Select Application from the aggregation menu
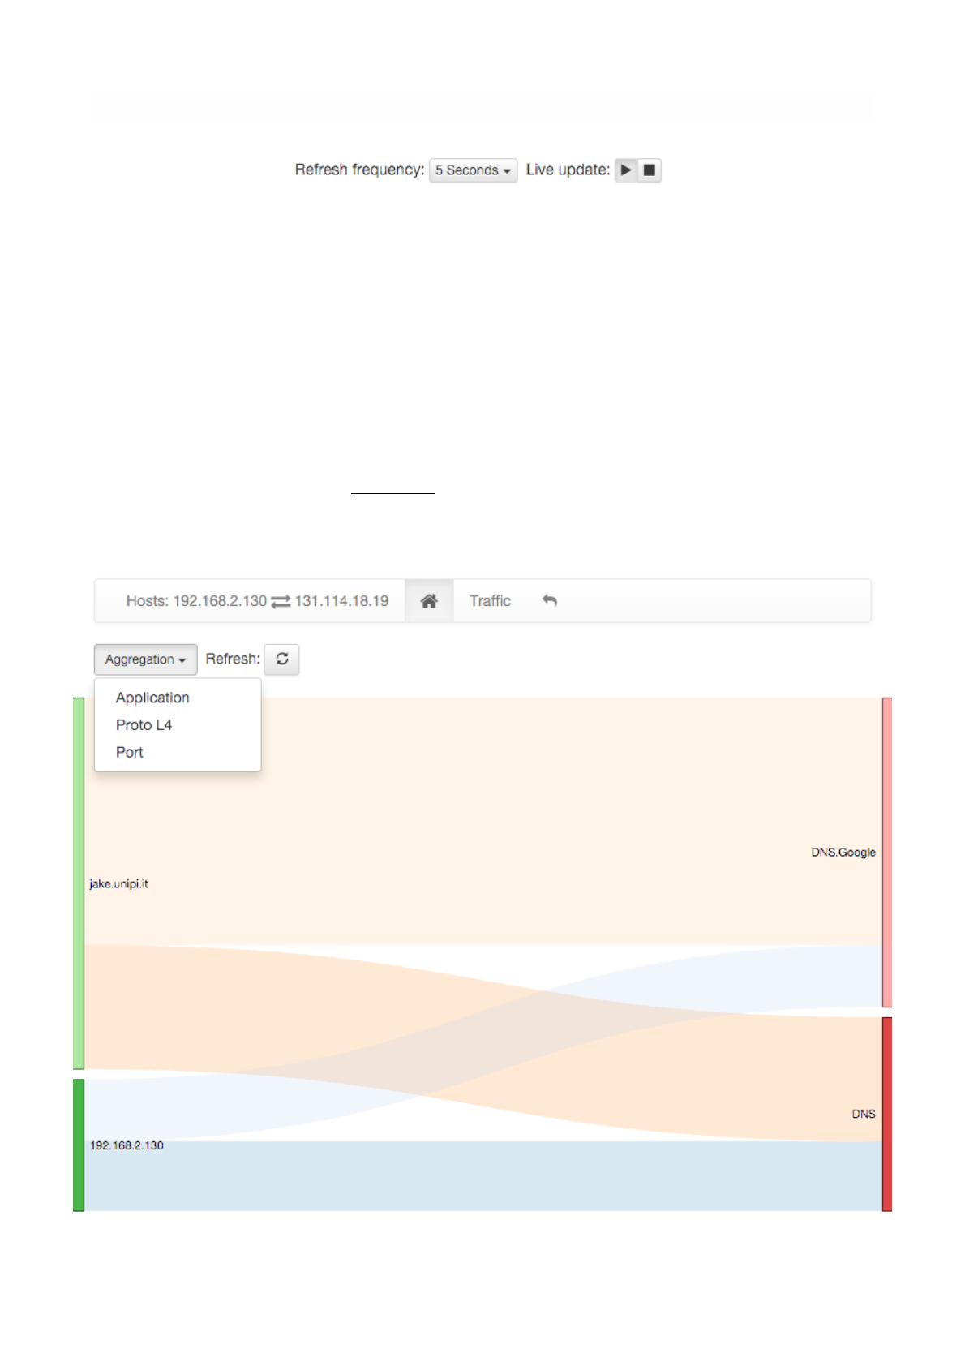Image resolution: width=965 pixels, height=1366 pixels. (x=152, y=698)
